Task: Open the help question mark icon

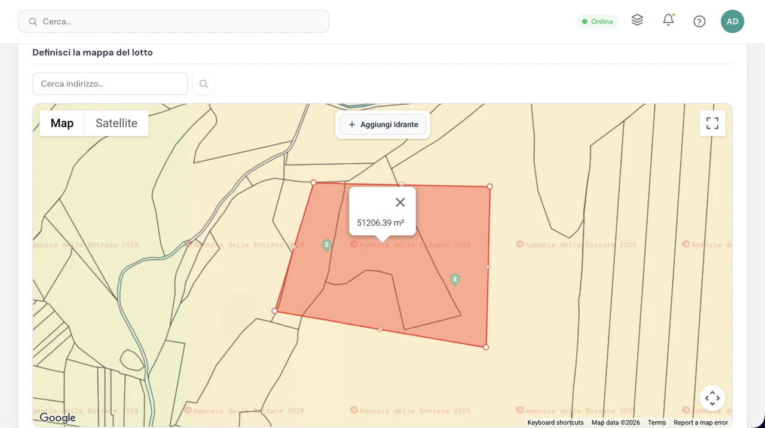Action: coord(699,22)
